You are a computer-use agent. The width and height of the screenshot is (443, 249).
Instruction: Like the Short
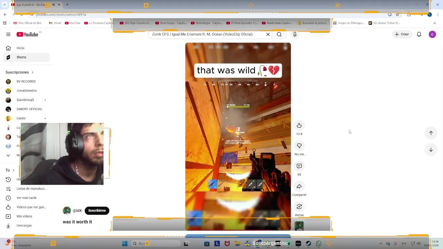pyautogui.click(x=299, y=126)
